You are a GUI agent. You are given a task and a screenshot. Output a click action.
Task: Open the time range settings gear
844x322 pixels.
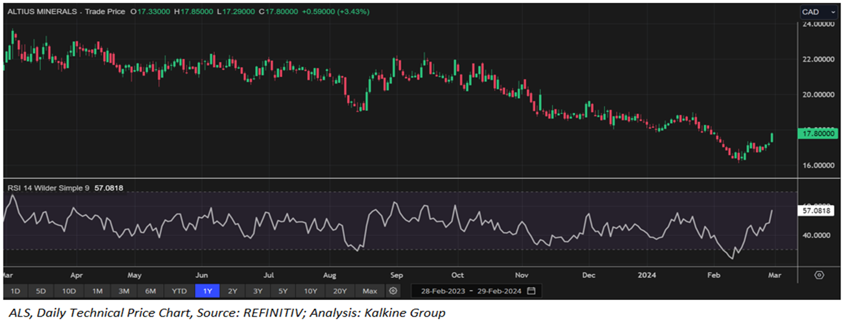[x=394, y=291]
